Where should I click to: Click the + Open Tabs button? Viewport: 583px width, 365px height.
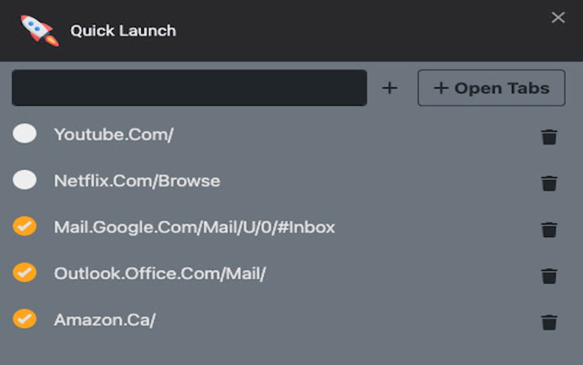pos(491,88)
